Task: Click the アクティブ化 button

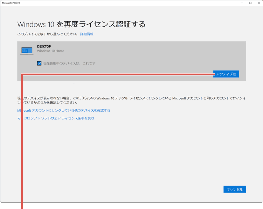Action: 226,74
